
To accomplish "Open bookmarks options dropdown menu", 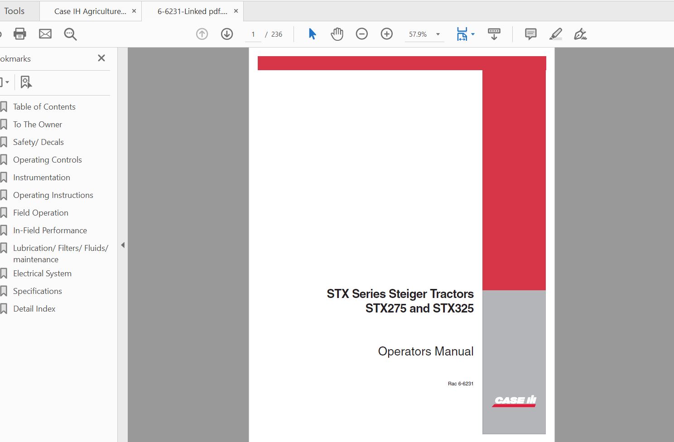I will [x=5, y=82].
